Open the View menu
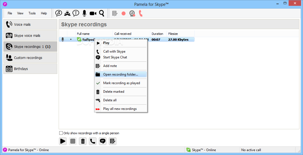Screen dimensions: 303x155 (20, 13)
